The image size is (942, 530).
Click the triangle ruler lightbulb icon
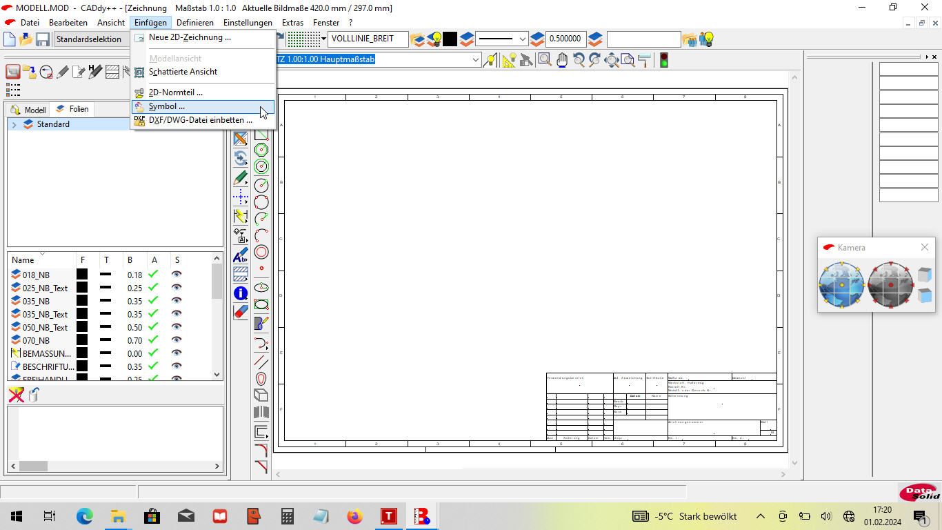point(510,60)
